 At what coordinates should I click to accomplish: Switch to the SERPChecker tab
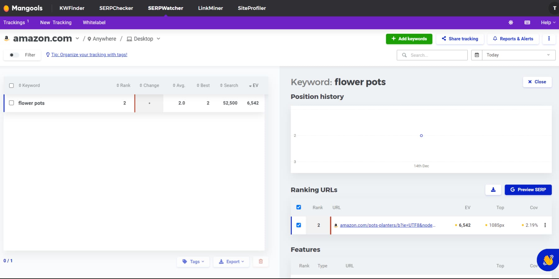point(116,8)
